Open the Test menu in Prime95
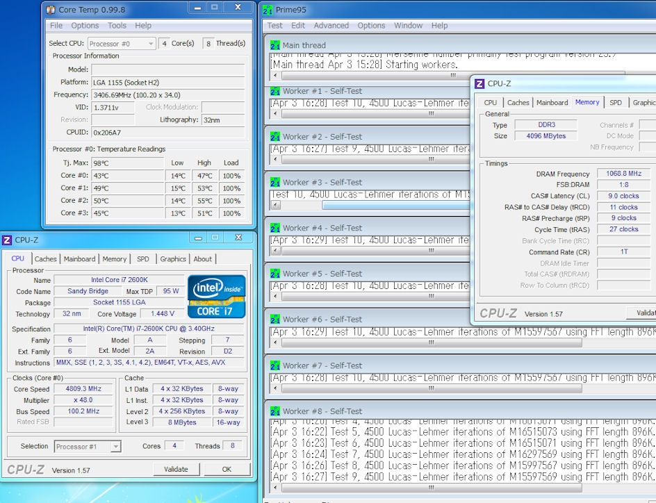Screen dimensions: 656x503 pyautogui.click(x=274, y=26)
